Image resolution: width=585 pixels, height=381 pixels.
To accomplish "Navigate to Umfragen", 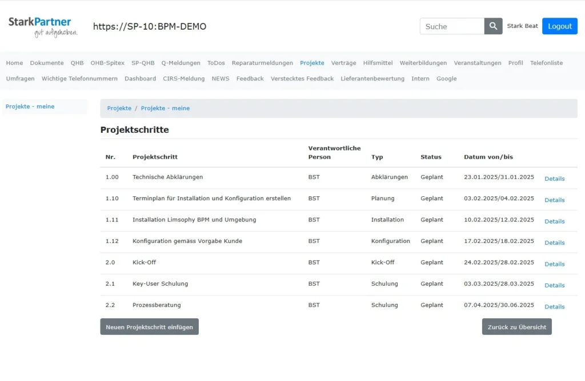I will pyautogui.click(x=20, y=79).
